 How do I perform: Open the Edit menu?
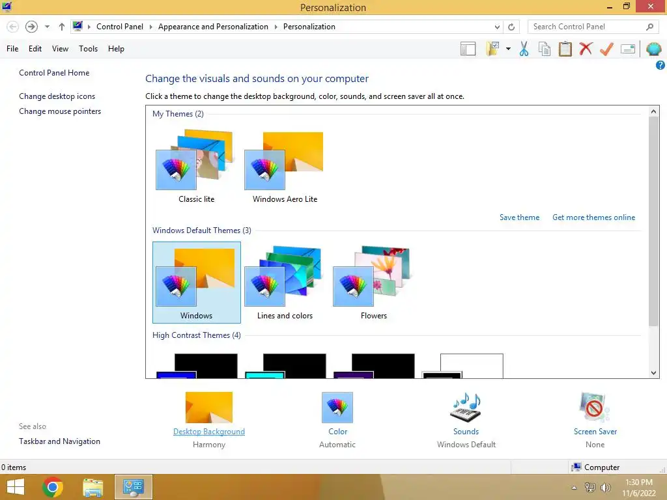coord(35,49)
